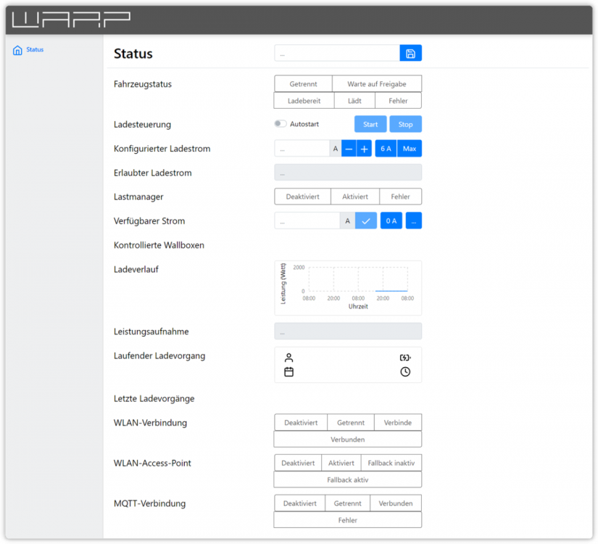Click the battery charging icon
This screenshot has width=598, height=544.
point(405,358)
